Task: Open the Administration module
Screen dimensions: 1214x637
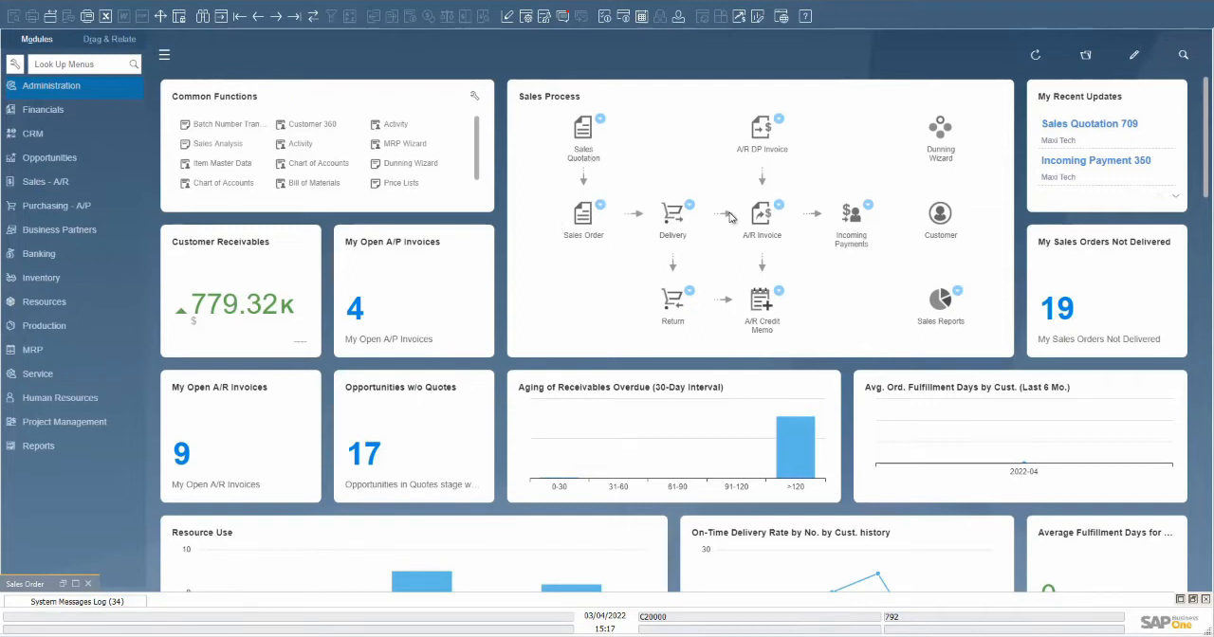Action: click(x=73, y=85)
